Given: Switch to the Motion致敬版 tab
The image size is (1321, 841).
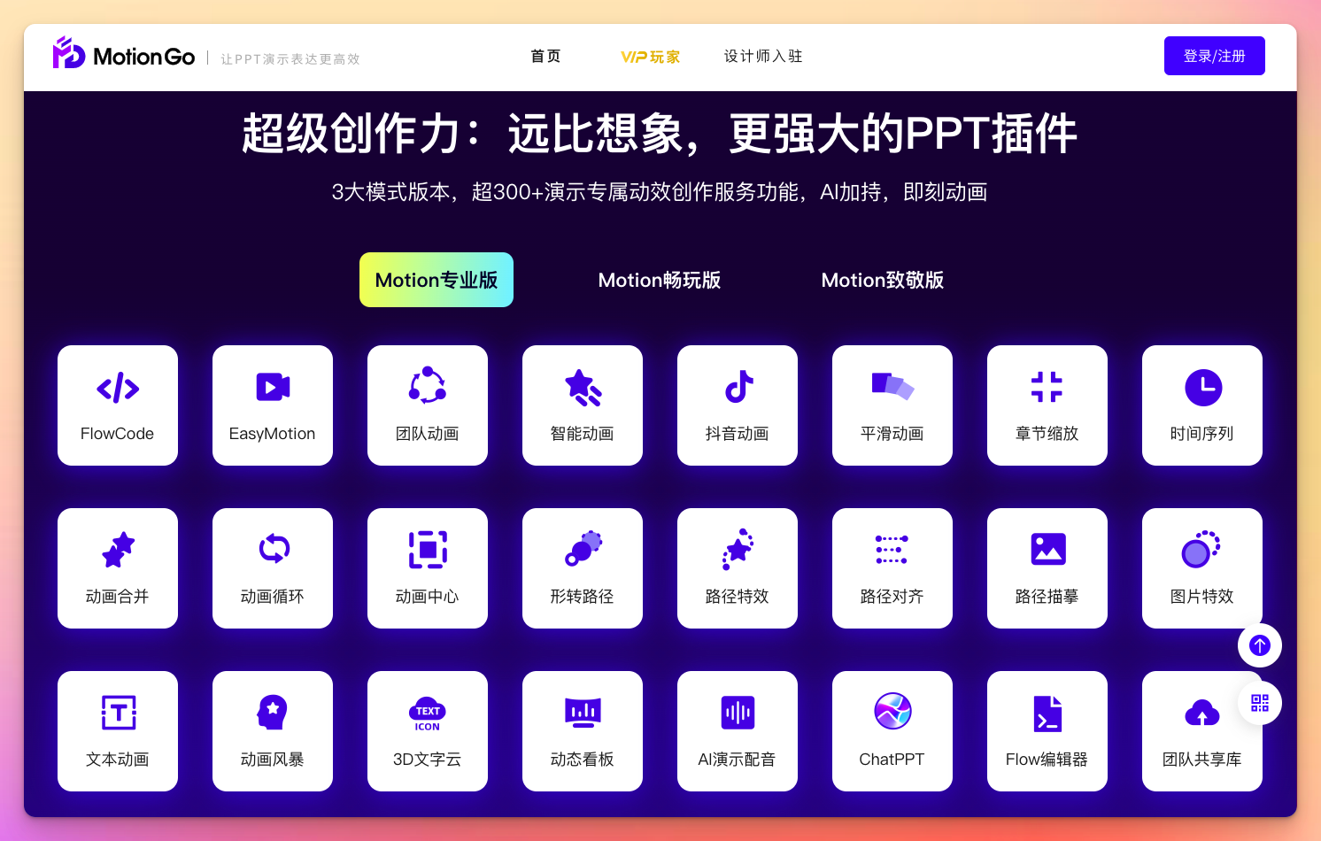Looking at the screenshot, I should tap(883, 280).
